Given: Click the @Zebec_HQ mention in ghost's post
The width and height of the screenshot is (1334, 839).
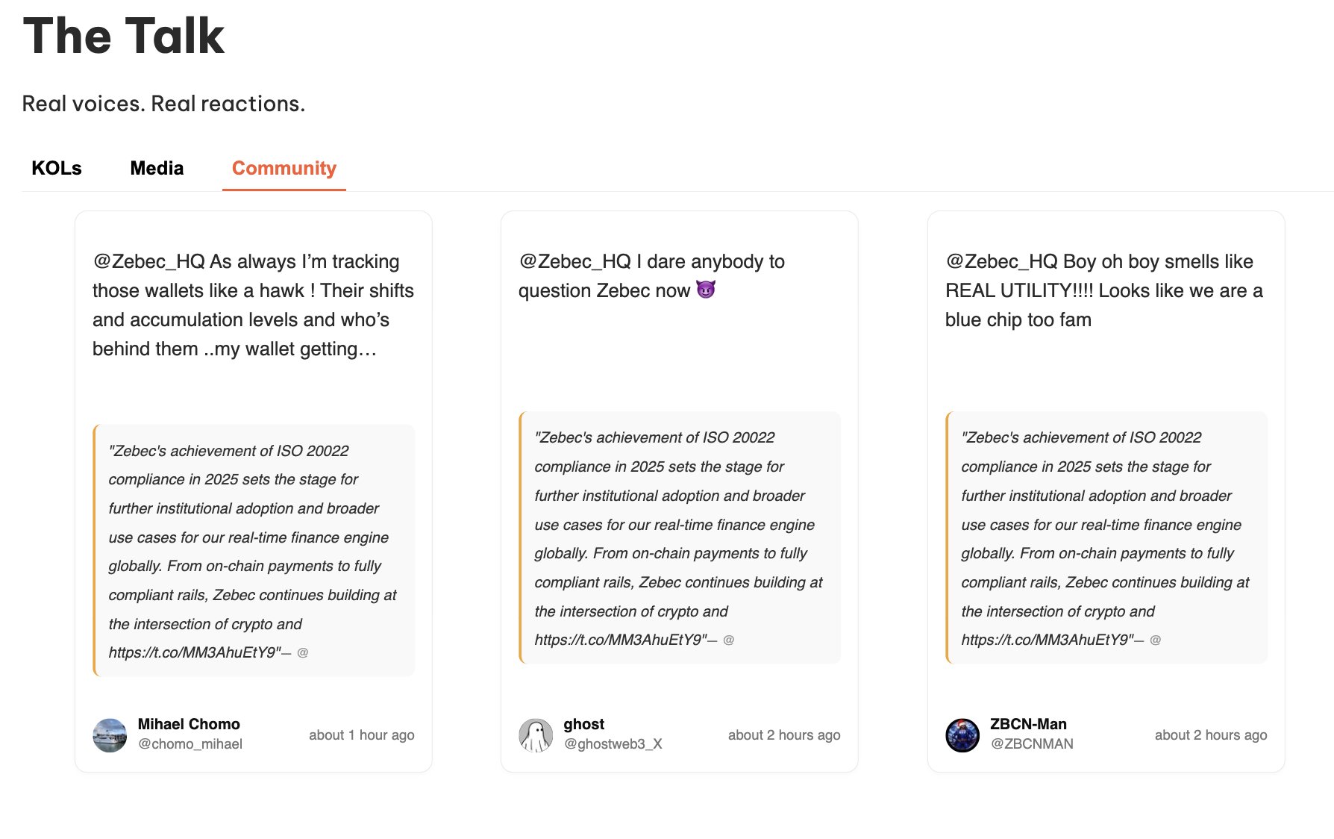Looking at the screenshot, I should click(x=575, y=262).
